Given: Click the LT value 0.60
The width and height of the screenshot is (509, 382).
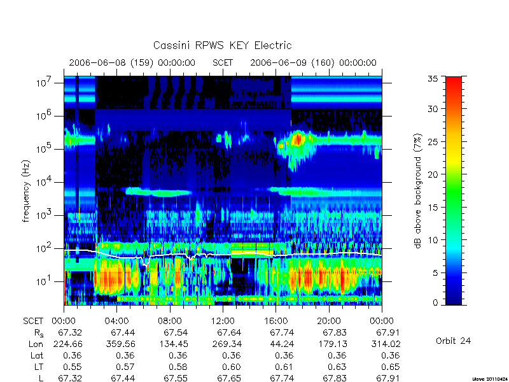Looking at the screenshot, I should click(x=231, y=367).
